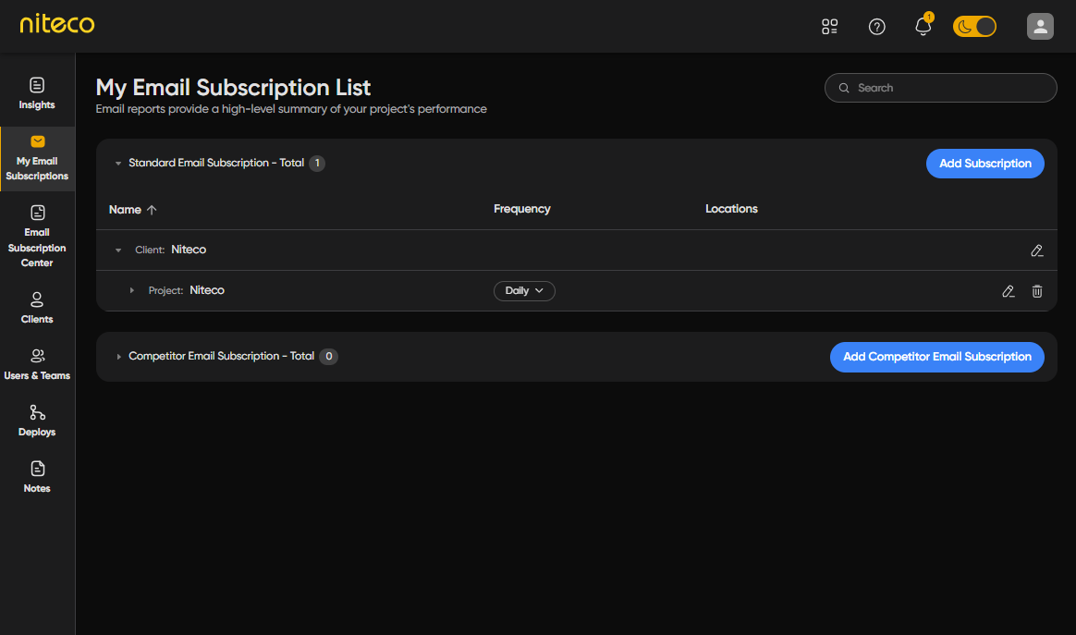Collapse Standard Email Subscription section
The width and height of the screenshot is (1076, 635).
118,164
